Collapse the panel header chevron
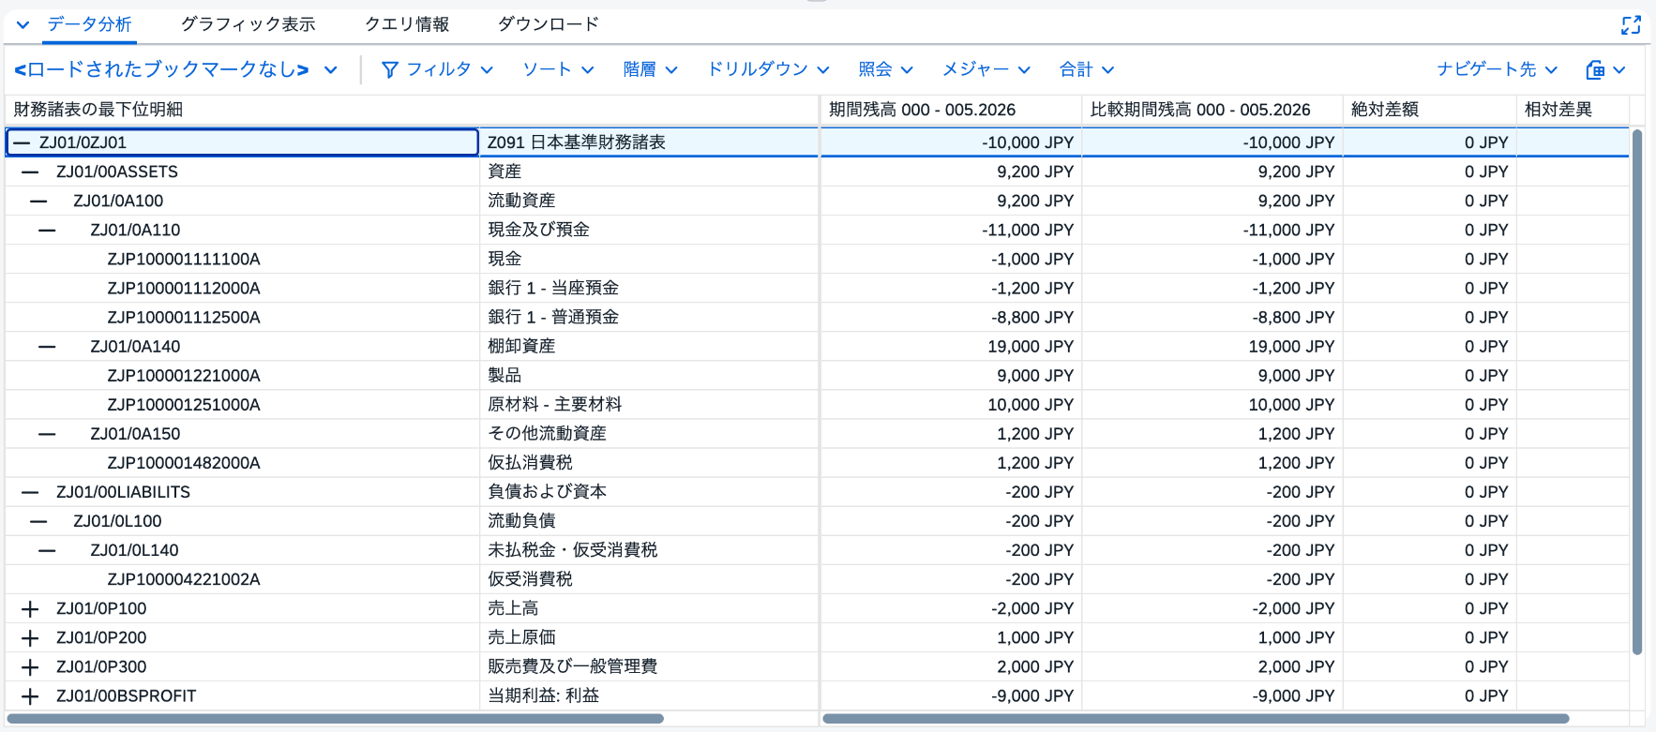Viewport: 1656px width, 732px height. (x=23, y=24)
